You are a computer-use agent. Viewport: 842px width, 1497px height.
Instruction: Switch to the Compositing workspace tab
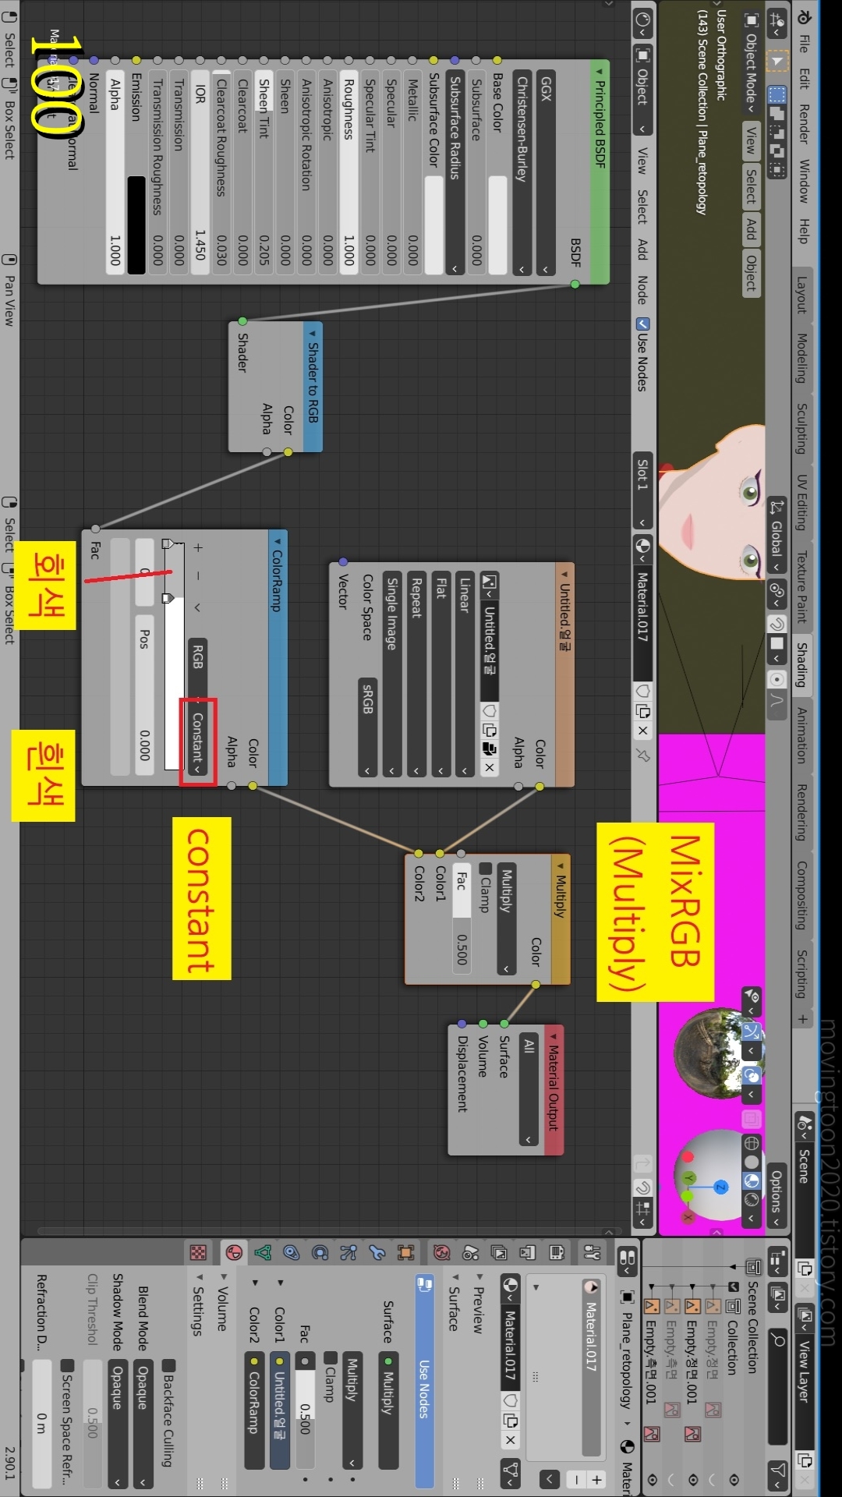801,895
